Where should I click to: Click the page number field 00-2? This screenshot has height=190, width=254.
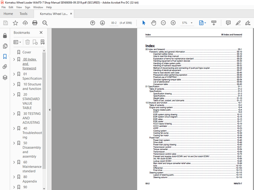(x=114, y=23)
